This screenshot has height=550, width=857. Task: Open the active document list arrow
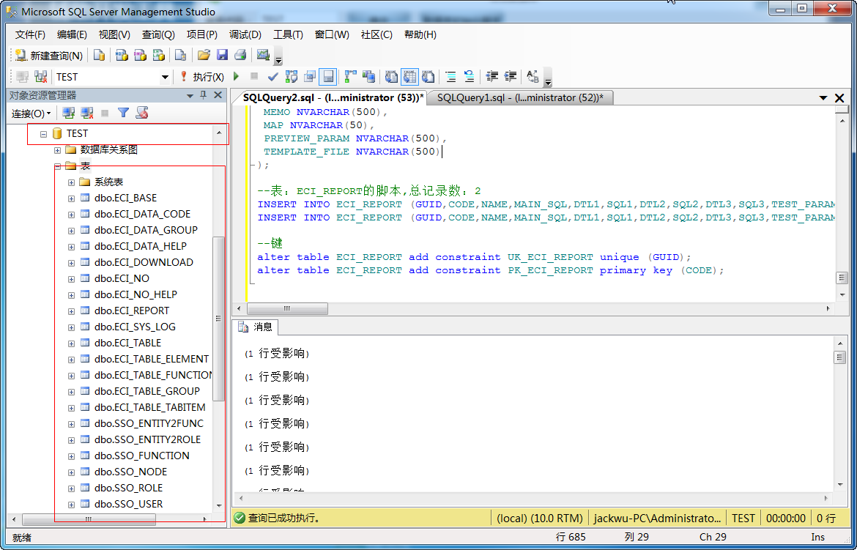823,98
